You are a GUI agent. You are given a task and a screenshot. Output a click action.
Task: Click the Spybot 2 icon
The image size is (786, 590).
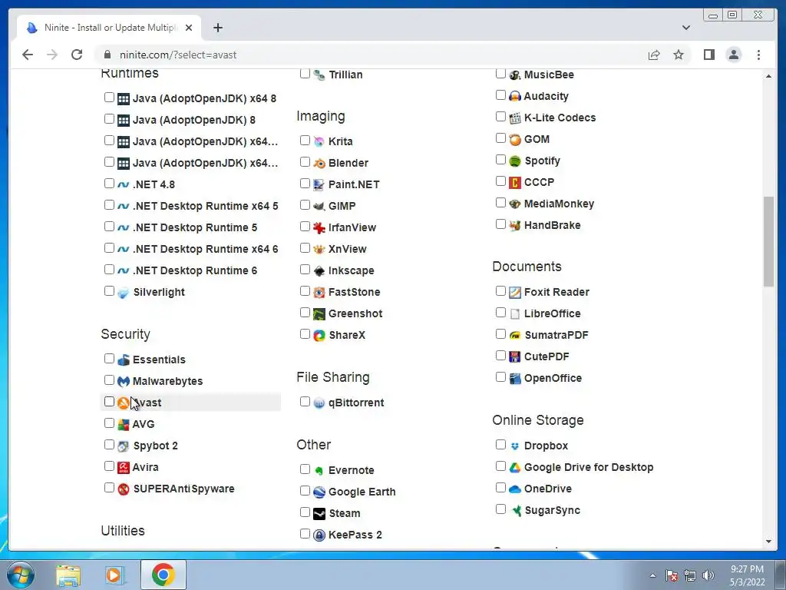point(124,446)
